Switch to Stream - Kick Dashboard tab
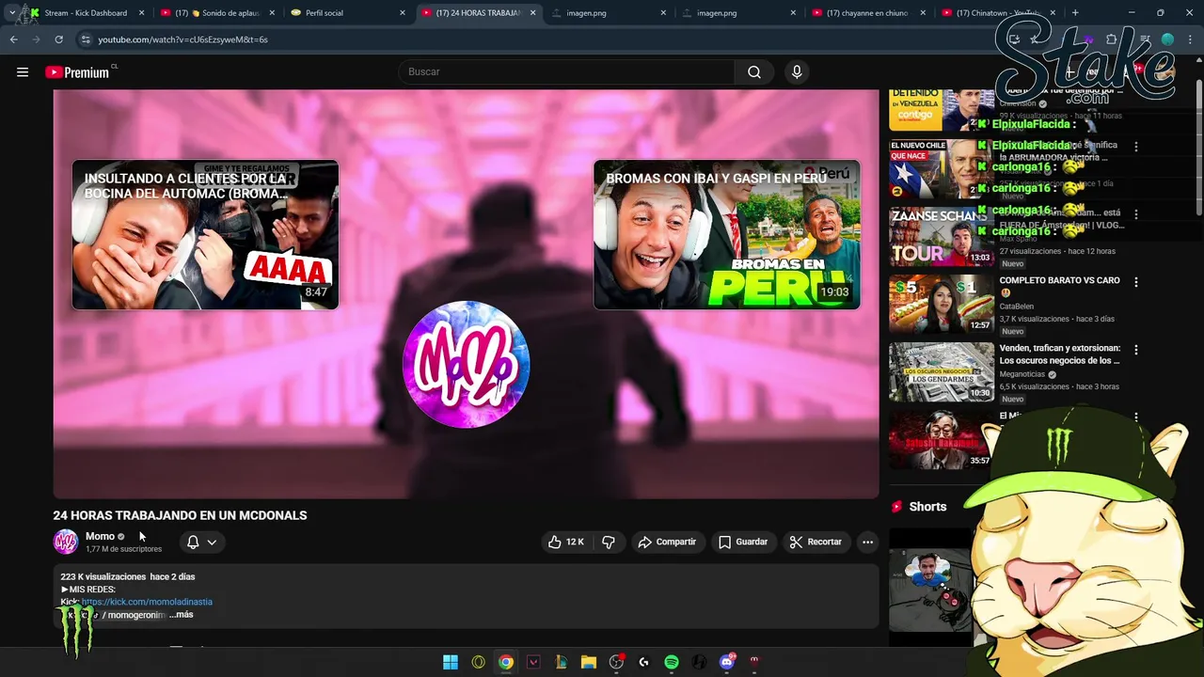1204x677 pixels. 86,13
